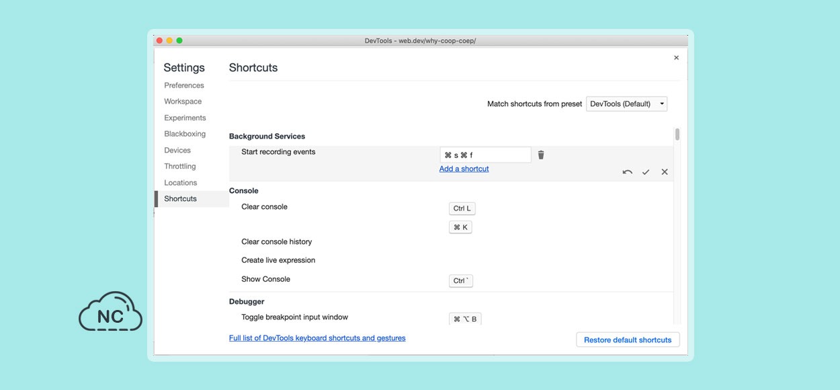
Task: Cancel shortcut editing with the X icon
Action: pos(665,172)
